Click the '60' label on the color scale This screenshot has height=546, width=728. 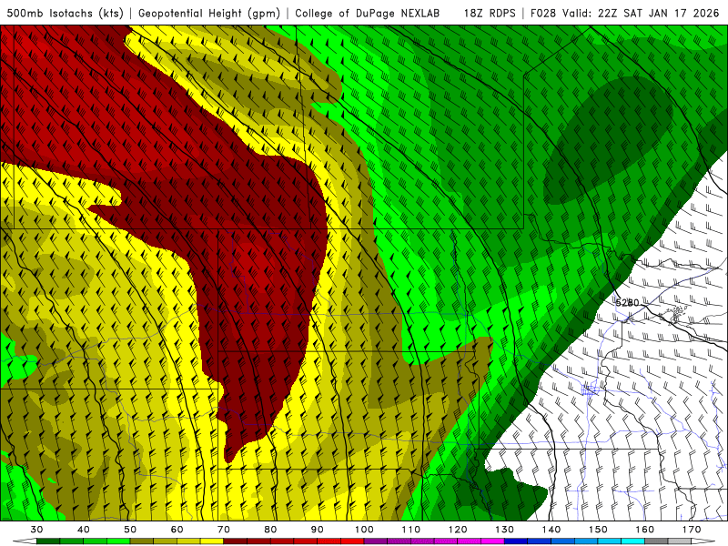pos(177,530)
